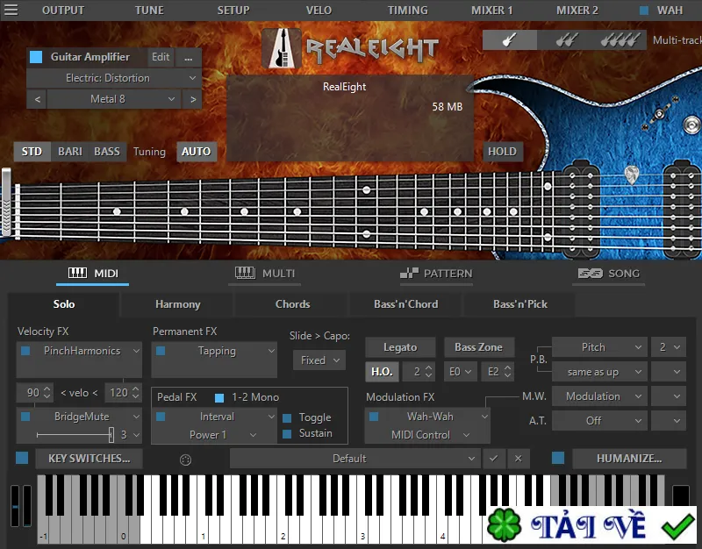Open the Electric: Distortion amp type dropdown

[x=114, y=78]
